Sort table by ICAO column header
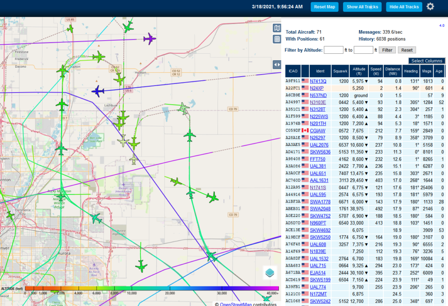This screenshot has height=306, width=448. pos(293,71)
